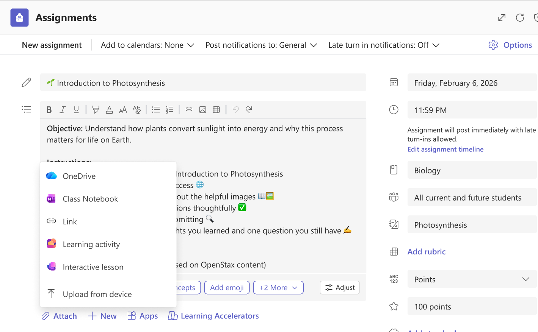Image resolution: width=538 pixels, height=332 pixels.
Task: Click the rubric grid icon
Action: [394, 252]
